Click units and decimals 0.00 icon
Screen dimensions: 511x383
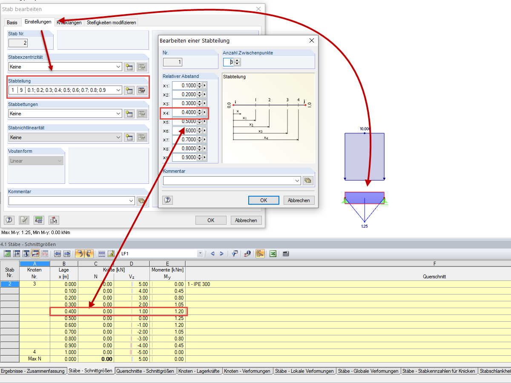tap(39, 220)
